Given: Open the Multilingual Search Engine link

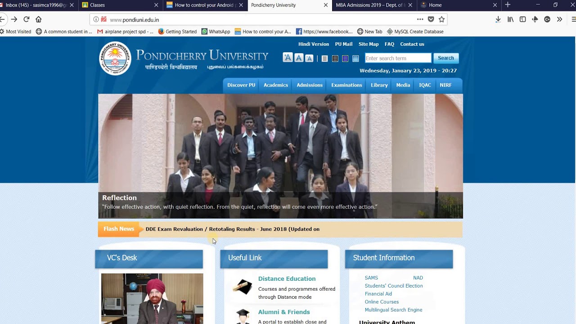Looking at the screenshot, I should (393, 310).
